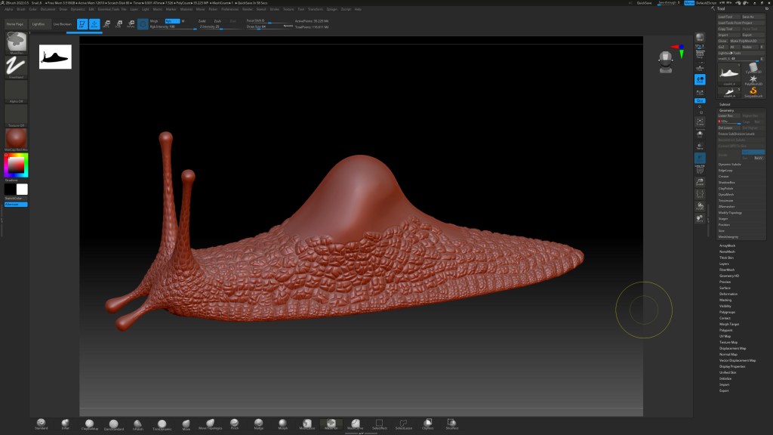
Task: Expand the Deformation subpalette
Action: pos(728,294)
